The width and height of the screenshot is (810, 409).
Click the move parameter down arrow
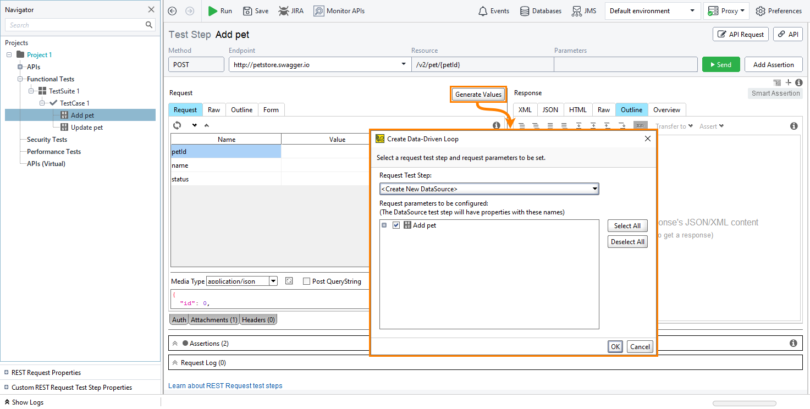[x=194, y=125]
